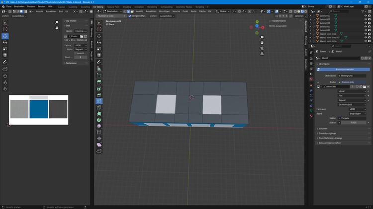The width and height of the screenshot is (373, 209).
Task: Select the Move tool in UV editor toolbar
Action: point(5,36)
